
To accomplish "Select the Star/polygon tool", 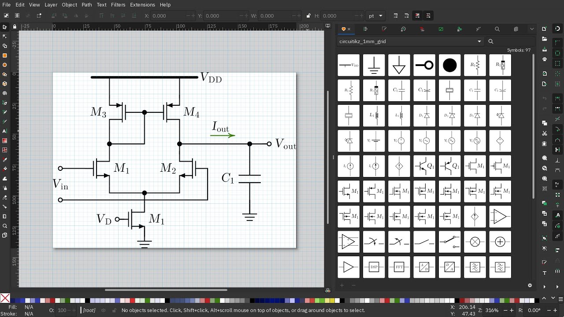I will 5,74.
